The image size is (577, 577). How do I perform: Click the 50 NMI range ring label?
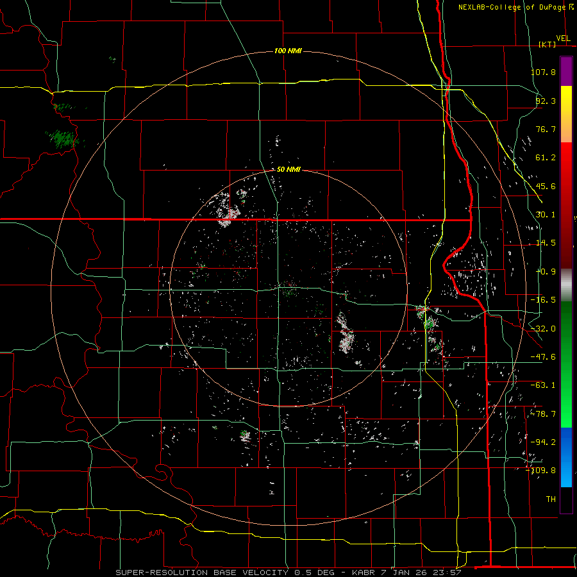288,169
